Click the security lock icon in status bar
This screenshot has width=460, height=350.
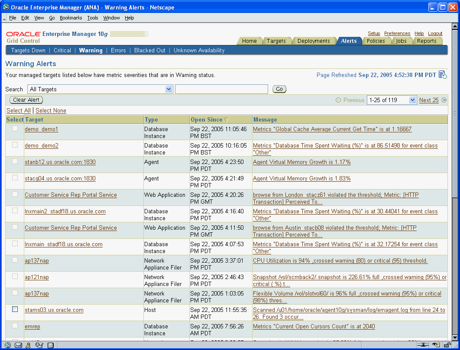pos(447,345)
